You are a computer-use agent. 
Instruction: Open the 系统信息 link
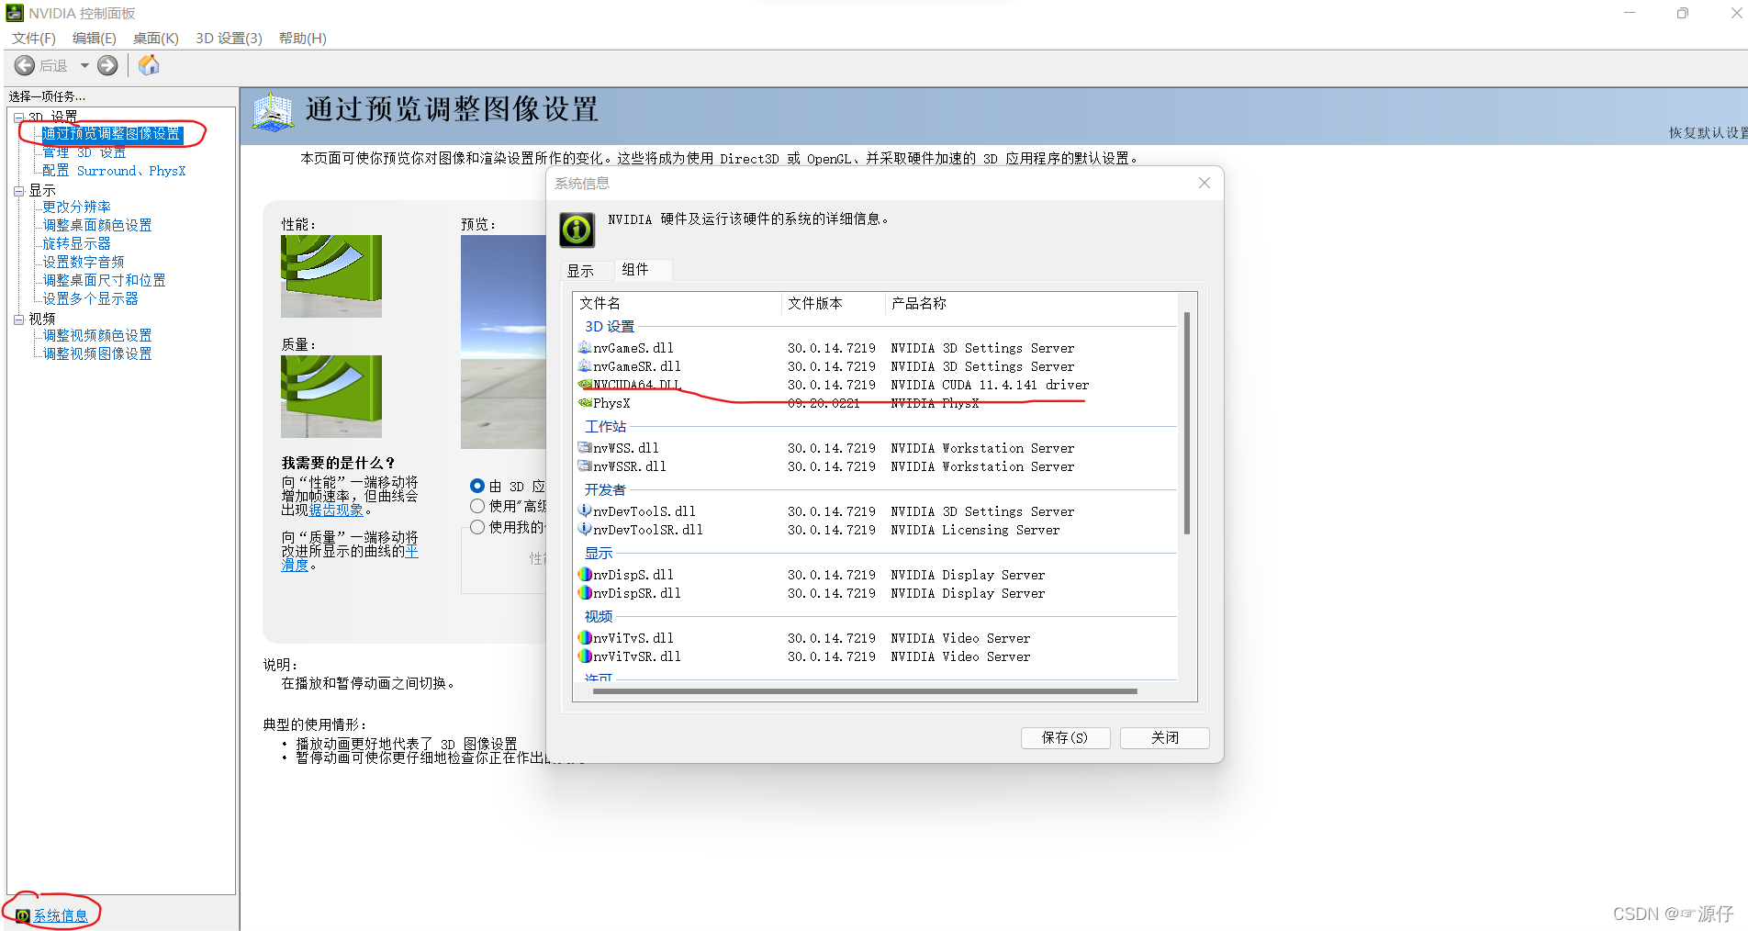[x=61, y=915]
